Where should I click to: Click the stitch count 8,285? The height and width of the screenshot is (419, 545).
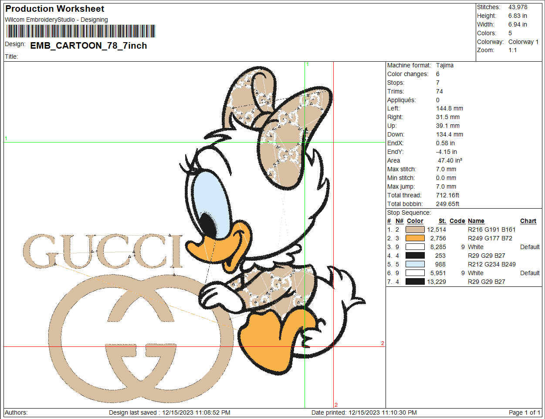click(x=438, y=247)
